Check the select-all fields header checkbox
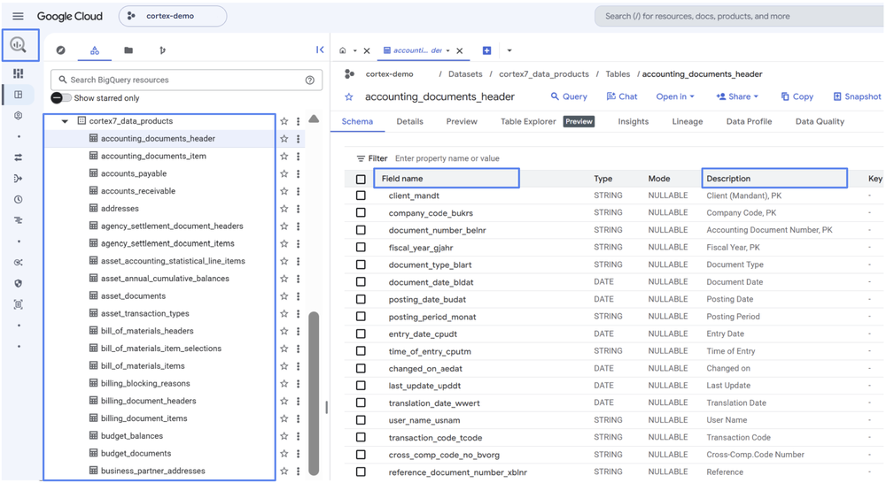Image resolution: width=886 pixels, height=483 pixels. 361,179
